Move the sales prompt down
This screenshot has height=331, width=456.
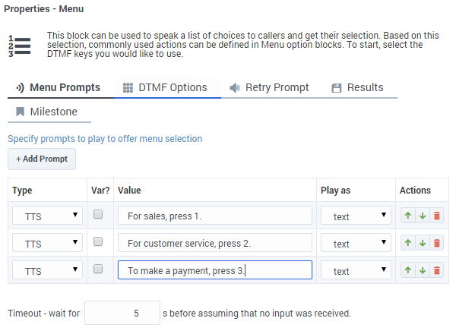423,216
